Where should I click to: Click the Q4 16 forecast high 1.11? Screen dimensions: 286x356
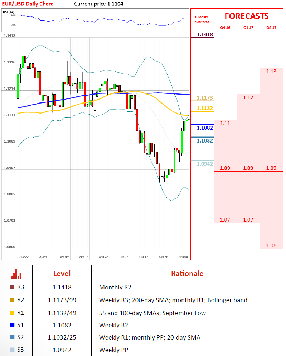point(225,123)
